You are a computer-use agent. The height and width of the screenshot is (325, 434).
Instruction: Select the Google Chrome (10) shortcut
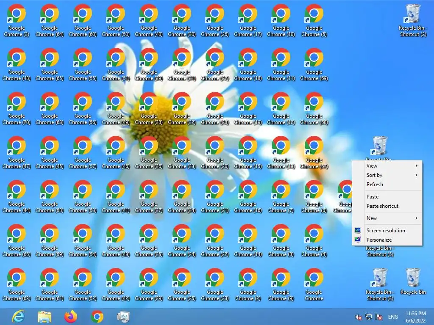pos(281,21)
